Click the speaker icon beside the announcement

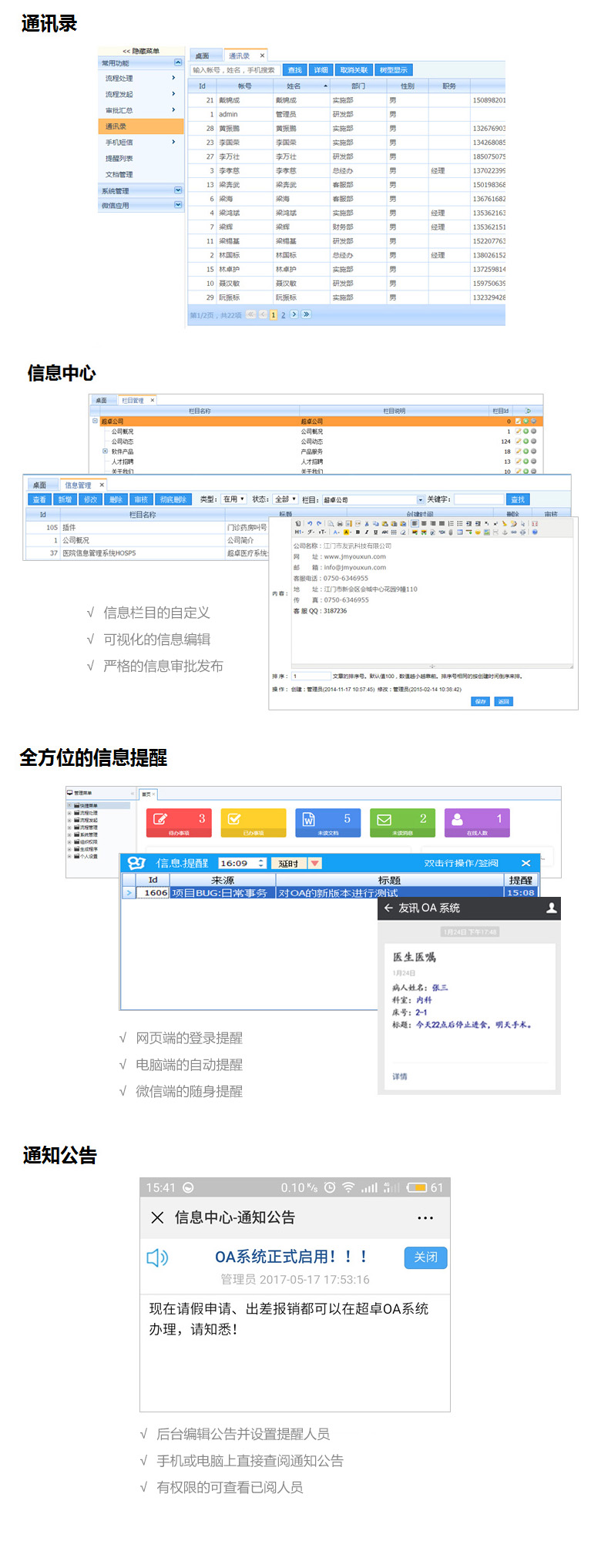coord(157,1257)
